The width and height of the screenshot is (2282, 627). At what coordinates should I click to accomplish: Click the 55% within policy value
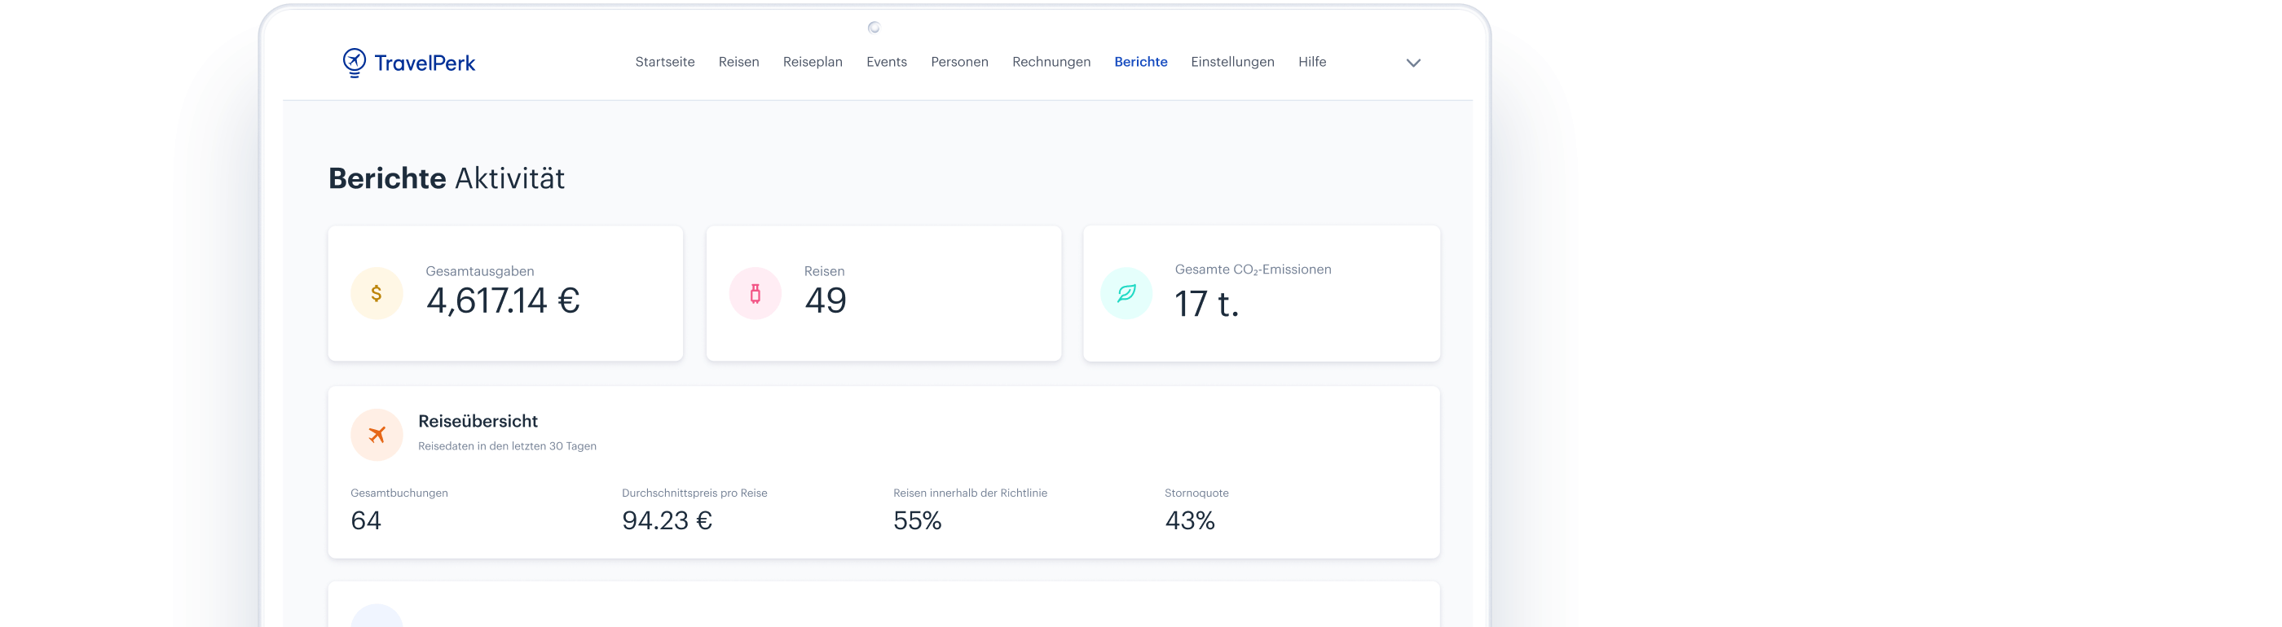[x=917, y=520]
